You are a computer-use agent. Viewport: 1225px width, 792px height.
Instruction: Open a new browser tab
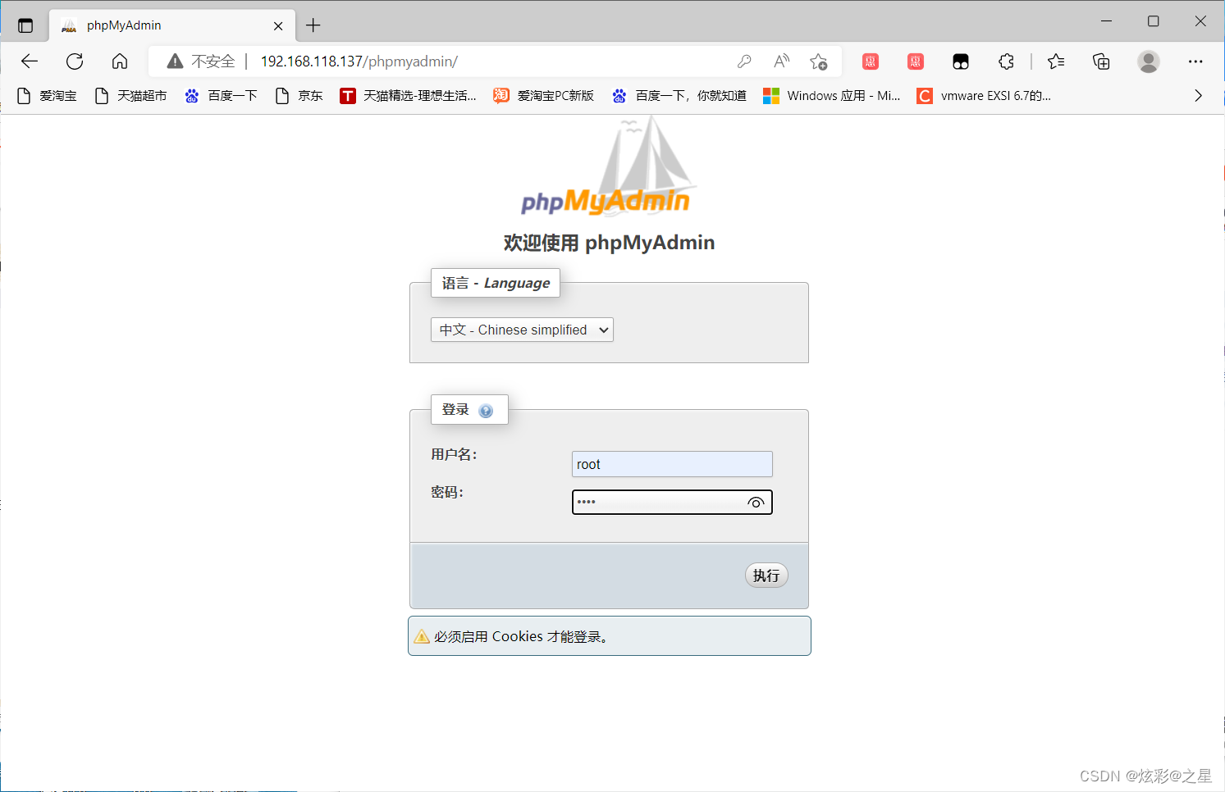pos(313,25)
